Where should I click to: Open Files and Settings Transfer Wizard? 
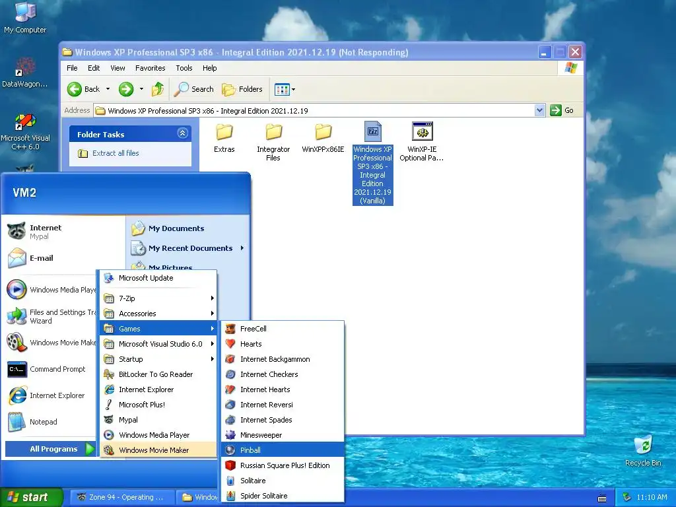(50, 316)
